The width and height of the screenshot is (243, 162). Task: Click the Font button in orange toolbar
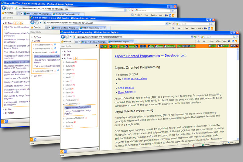point(180,46)
